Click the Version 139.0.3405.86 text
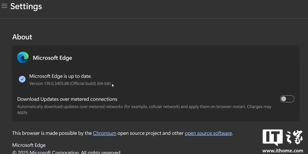This screenshot has width=308, height=154. tap(49, 84)
